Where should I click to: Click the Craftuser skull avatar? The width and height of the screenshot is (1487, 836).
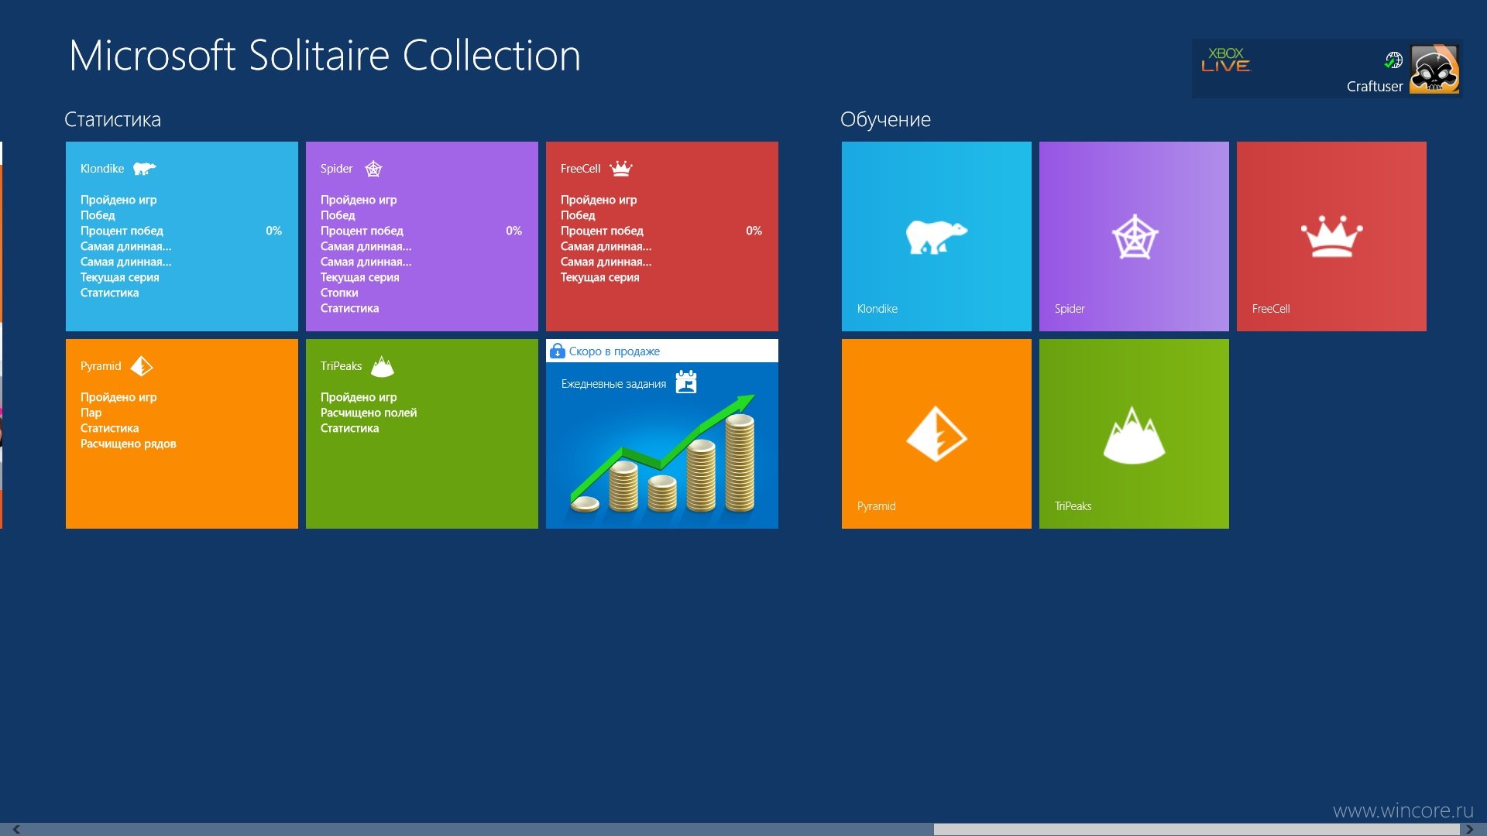point(1434,69)
